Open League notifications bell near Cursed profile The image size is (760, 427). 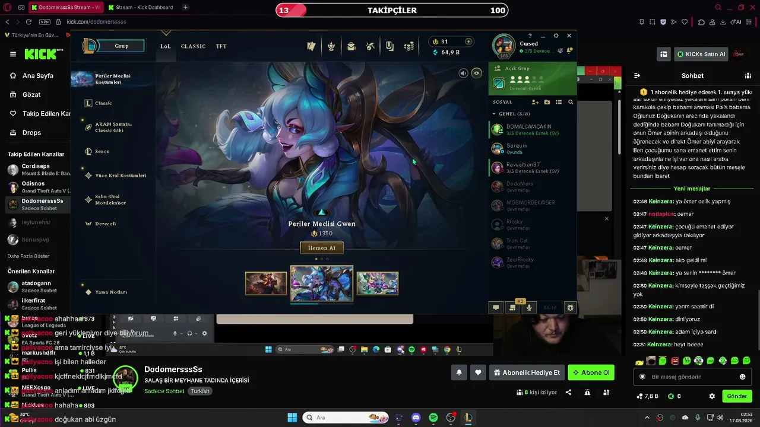[x=569, y=51]
